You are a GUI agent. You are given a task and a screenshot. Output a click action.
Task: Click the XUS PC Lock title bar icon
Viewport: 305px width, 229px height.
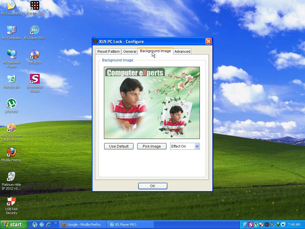tap(96, 41)
